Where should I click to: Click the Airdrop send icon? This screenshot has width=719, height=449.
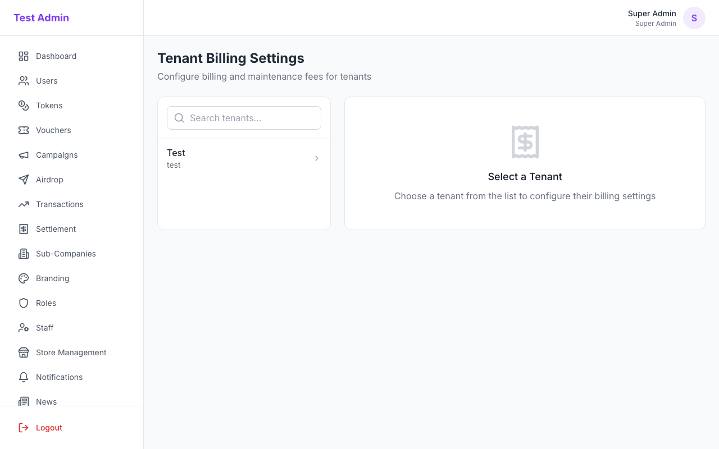tap(23, 180)
